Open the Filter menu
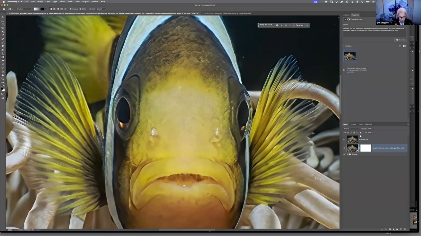Viewport: 421px width, 236px height. coord(70,2)
